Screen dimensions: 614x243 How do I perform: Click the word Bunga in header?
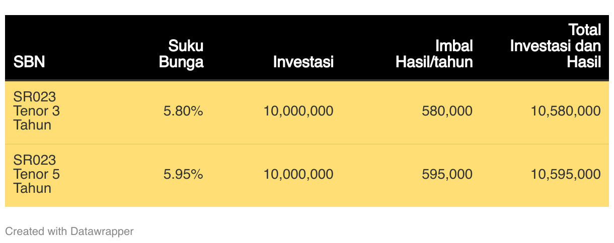click(x=181, y=62)
